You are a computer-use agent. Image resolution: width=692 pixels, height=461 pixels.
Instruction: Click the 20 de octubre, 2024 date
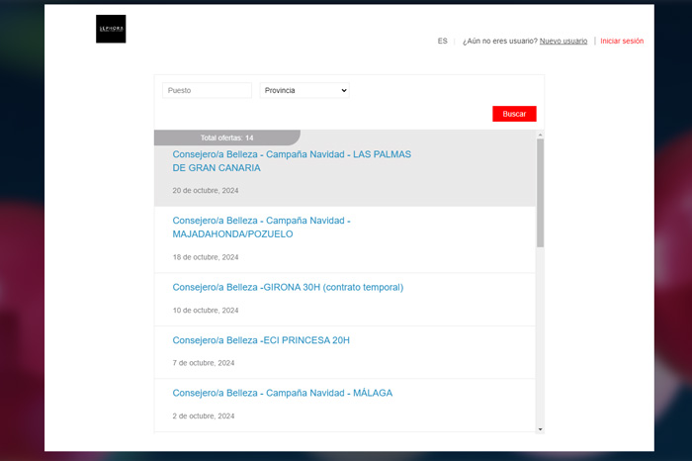pyautogui.click(x=205, y=190)
